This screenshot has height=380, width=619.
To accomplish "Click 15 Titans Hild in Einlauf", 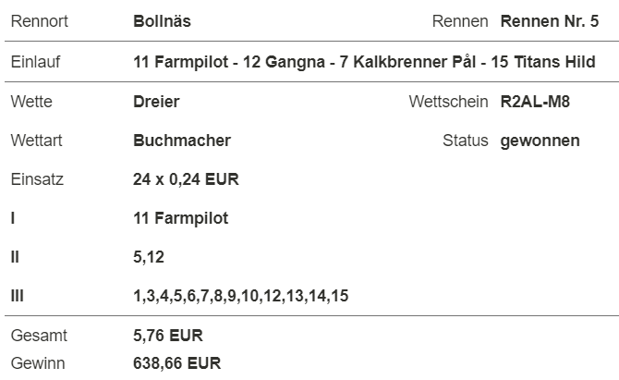I will click(543, 62).
